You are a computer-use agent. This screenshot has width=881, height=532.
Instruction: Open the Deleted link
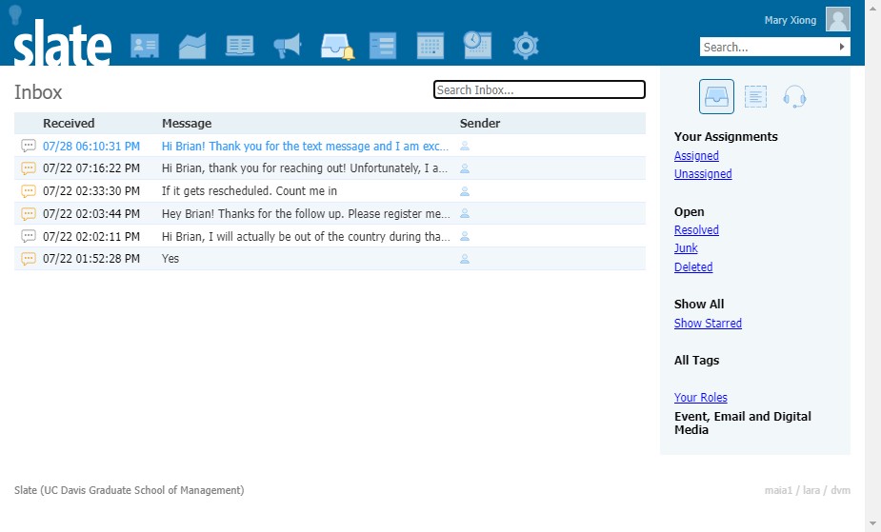click(693, 267)
